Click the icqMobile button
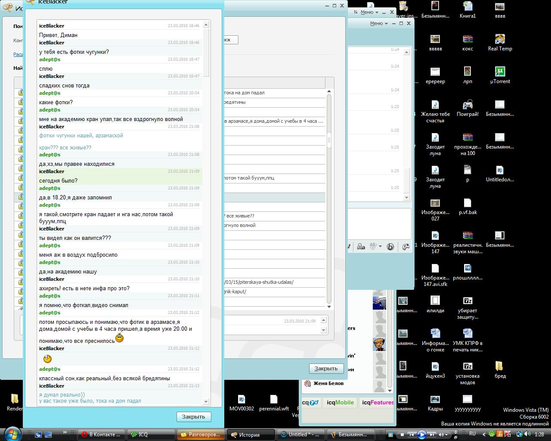The image size is (551, 441). (x=340, y=403)
